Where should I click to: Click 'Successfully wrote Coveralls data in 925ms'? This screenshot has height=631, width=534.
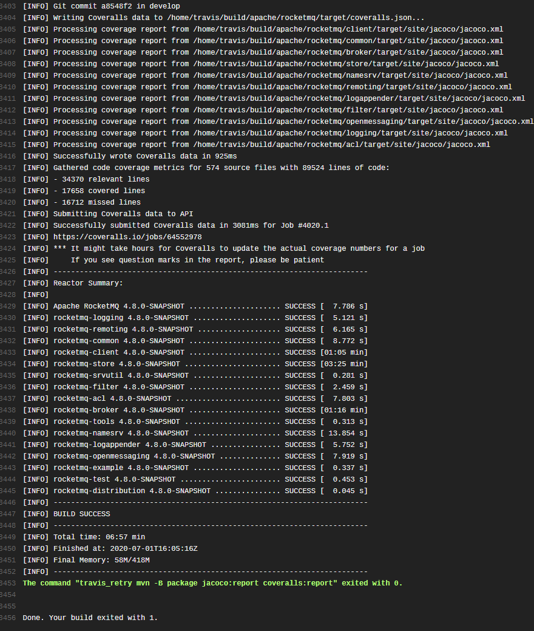point(130,156)
